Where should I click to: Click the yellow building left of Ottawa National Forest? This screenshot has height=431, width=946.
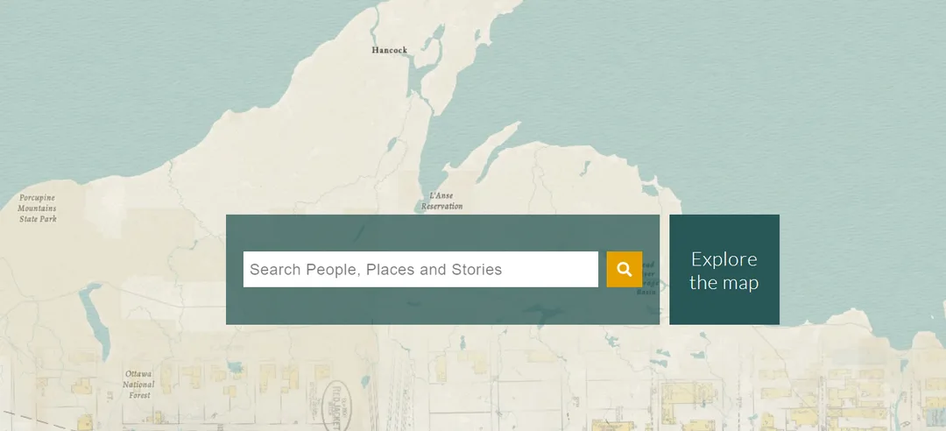82,385
